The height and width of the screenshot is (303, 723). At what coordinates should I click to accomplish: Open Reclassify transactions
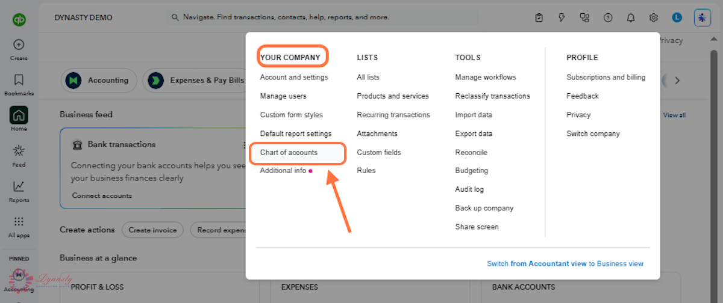click(493, 96)
